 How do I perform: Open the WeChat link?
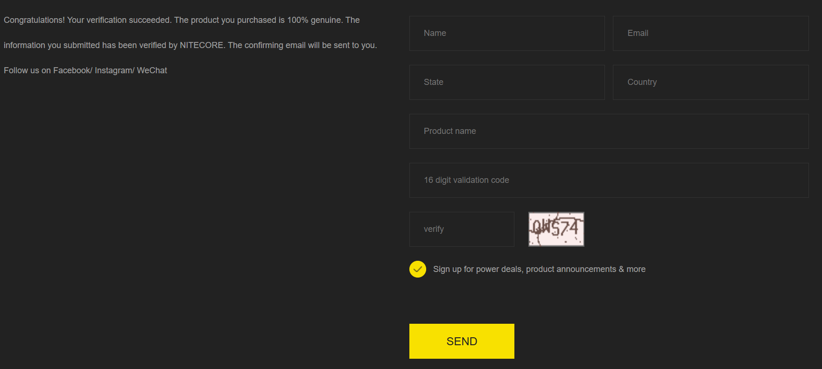[x=152, y=70]
